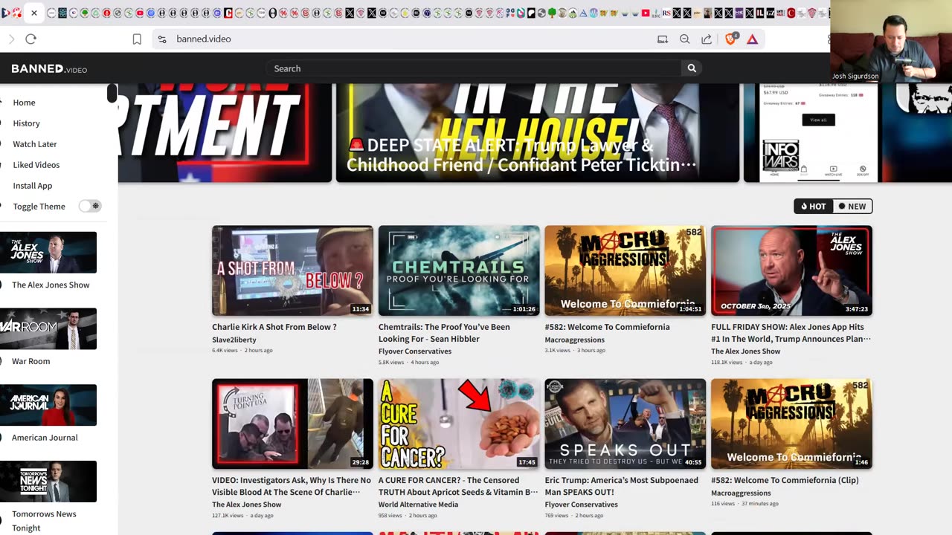Click the 'View all' button in Infowars banner
The width and height of the screenshot is (952, 535).
point(818,120)
